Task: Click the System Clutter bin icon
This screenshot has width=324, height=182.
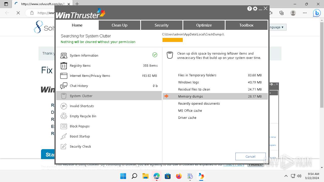Action: click(64, 96)
